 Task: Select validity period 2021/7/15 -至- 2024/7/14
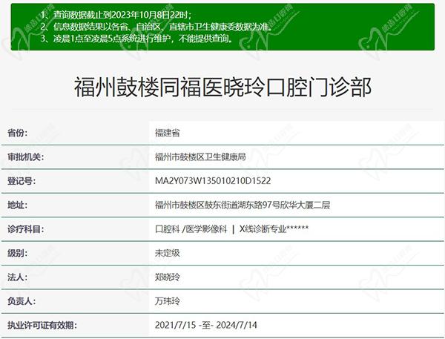[x=206, y=325]
